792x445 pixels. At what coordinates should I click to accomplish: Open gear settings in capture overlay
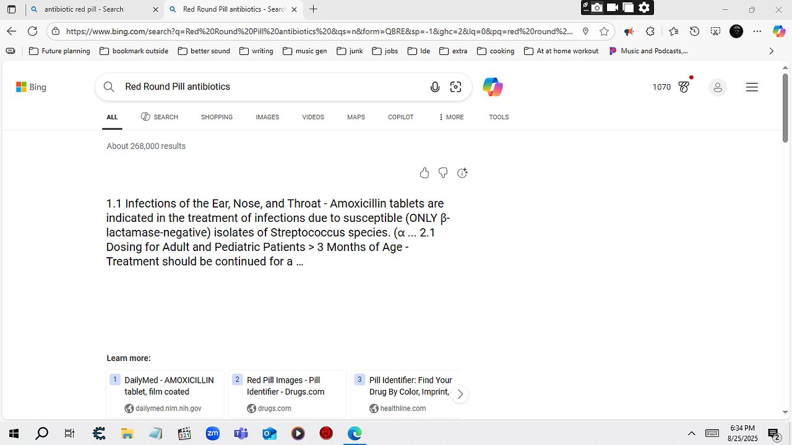coord(644,7)
